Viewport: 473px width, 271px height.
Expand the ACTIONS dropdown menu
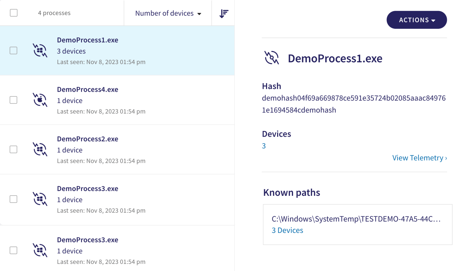416,20
